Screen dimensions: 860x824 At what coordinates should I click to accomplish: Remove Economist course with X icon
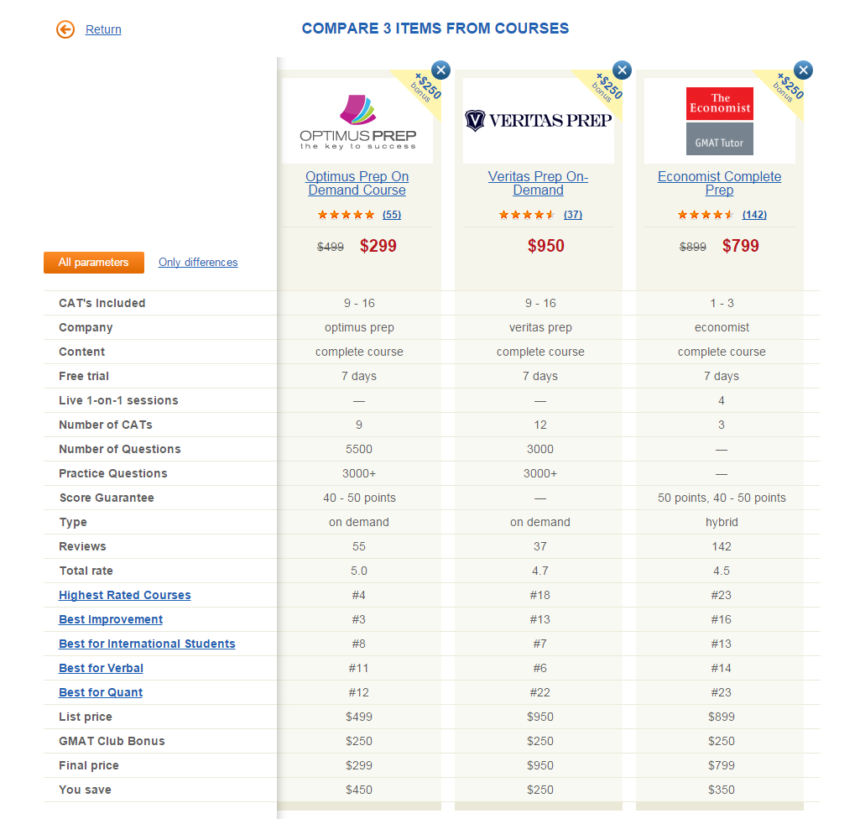803,70
